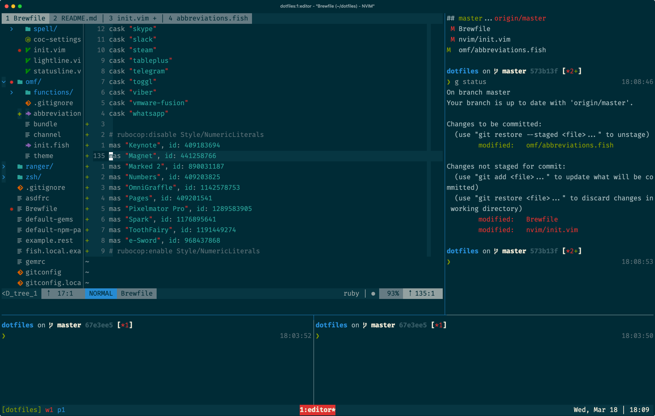Expand the functions/ folder chevron
This screenshot has height=416, width=655.
(12, 92)
